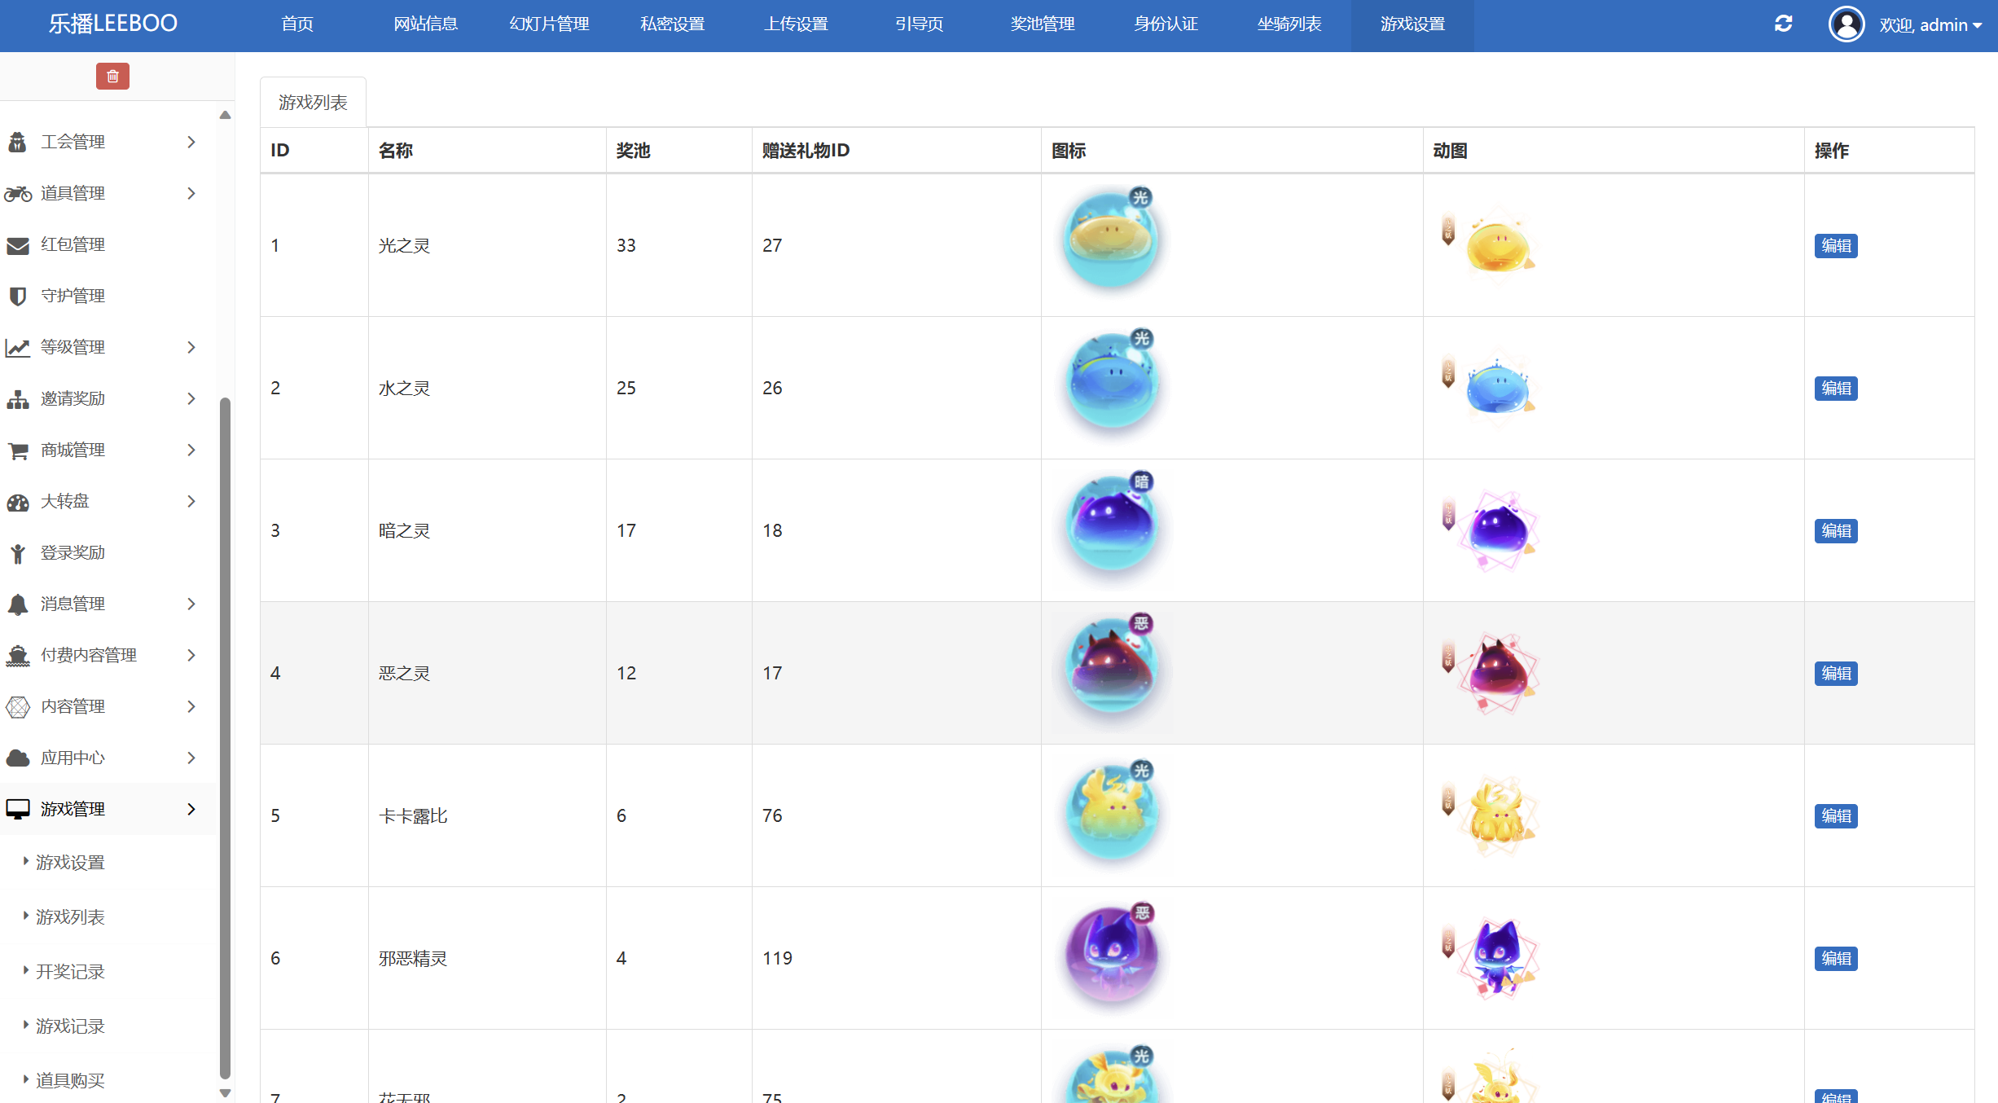Viewport: 1998px width, 1103px height.
Task: Click the refresh icon in top bar
Action: [1783, 24]
